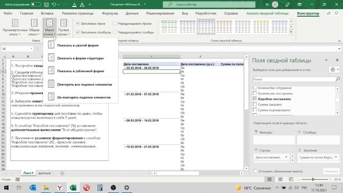Click the title bar search box
The image size is (343, 193).
(x=209, y=4)
